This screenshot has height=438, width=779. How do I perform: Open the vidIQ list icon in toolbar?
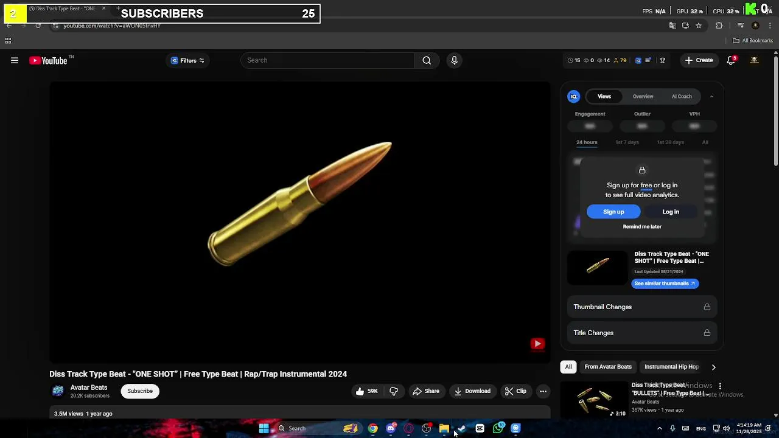pyautogui.click(x=648, y=60)
